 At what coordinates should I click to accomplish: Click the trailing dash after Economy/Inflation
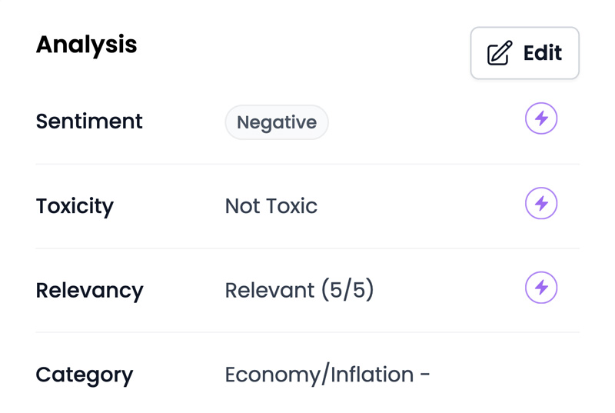(x=425, y=375)
